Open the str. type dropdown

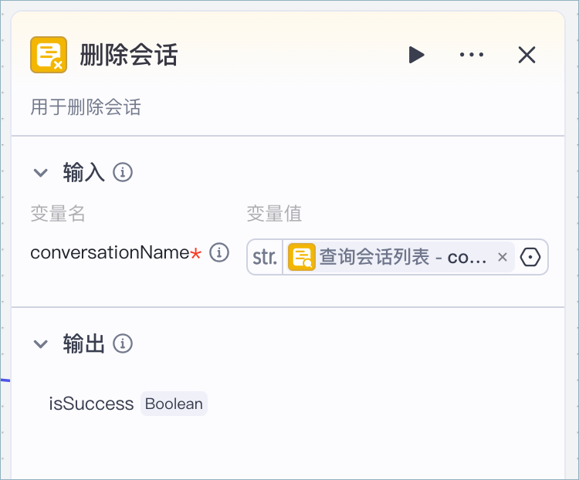265,257
